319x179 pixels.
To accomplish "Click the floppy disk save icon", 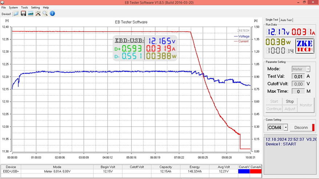I will [x=23, y=13].
